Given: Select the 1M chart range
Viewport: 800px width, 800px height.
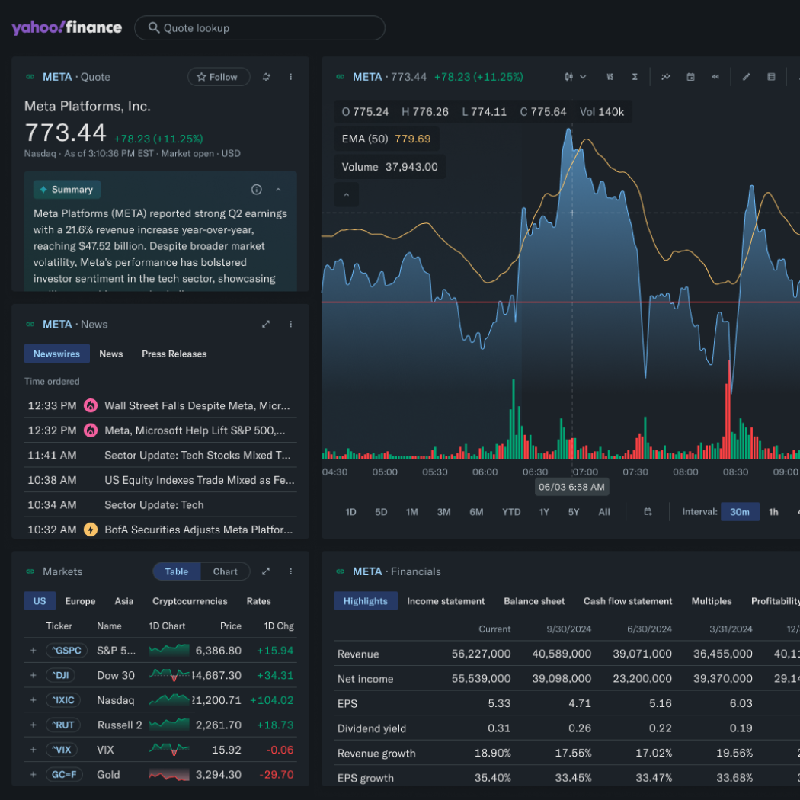Looking at the screenshot, I should [x=411, y=512].
